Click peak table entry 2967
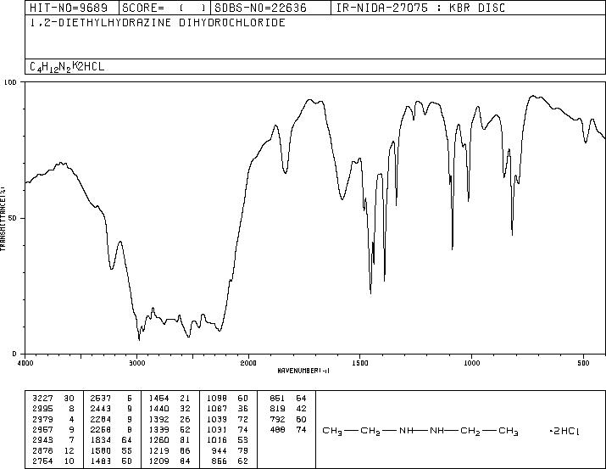The width and height of the screenshot is (606, 469). pos(42,429)
